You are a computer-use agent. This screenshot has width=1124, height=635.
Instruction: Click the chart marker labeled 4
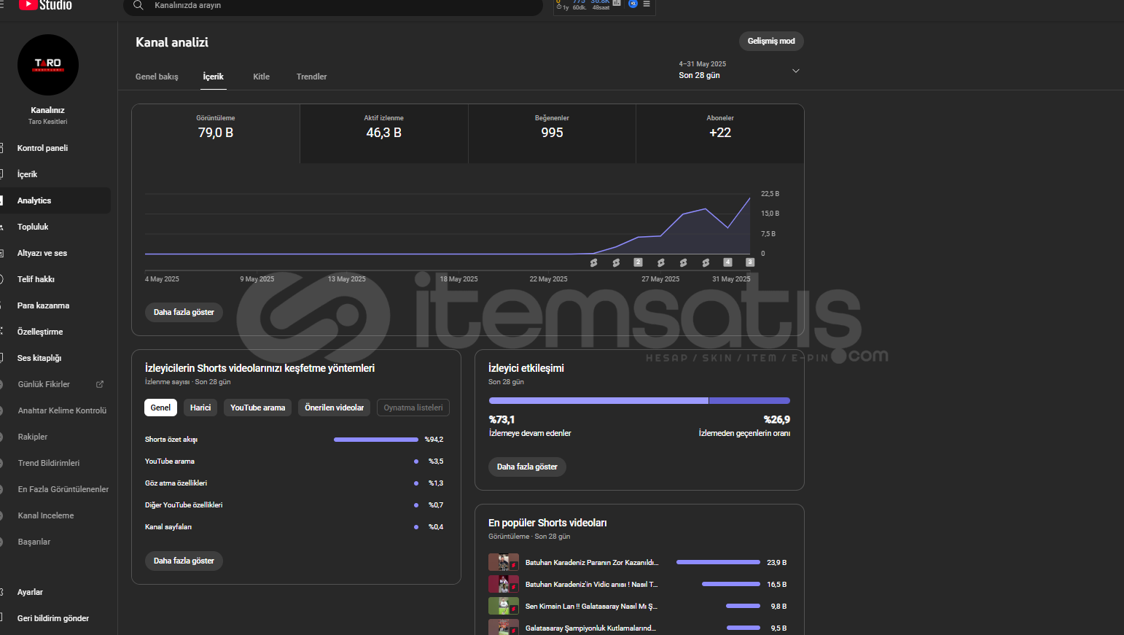[x=727, y=262]
